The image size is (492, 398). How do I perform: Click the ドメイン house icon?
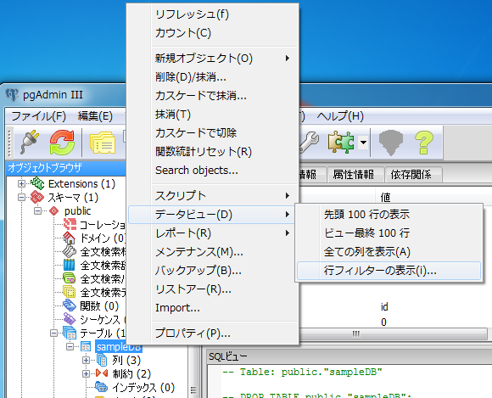(70, 238)
